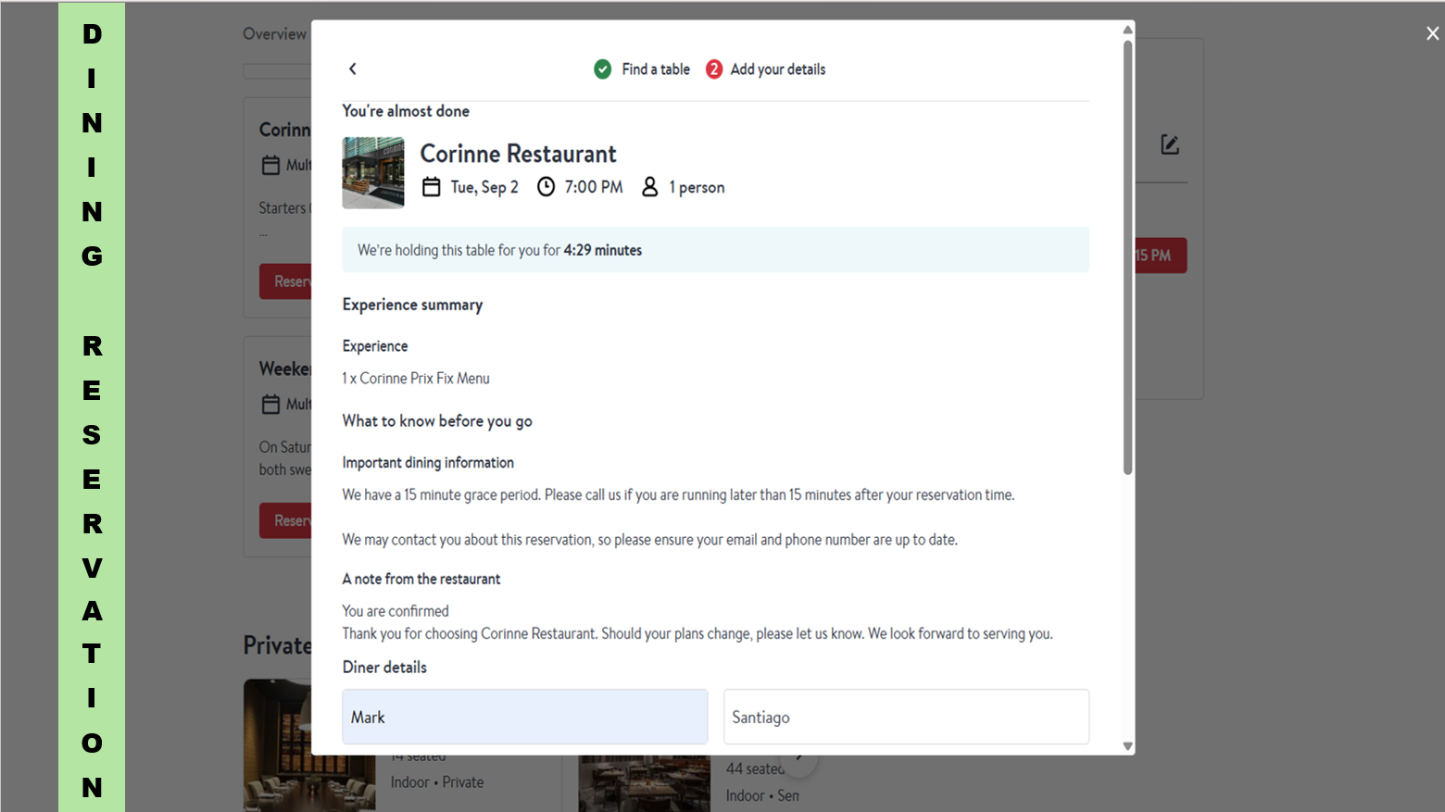Select the Add your details step label
Image resolution: width=1445 pixels, height=812 pixels.
pos(777,69)
